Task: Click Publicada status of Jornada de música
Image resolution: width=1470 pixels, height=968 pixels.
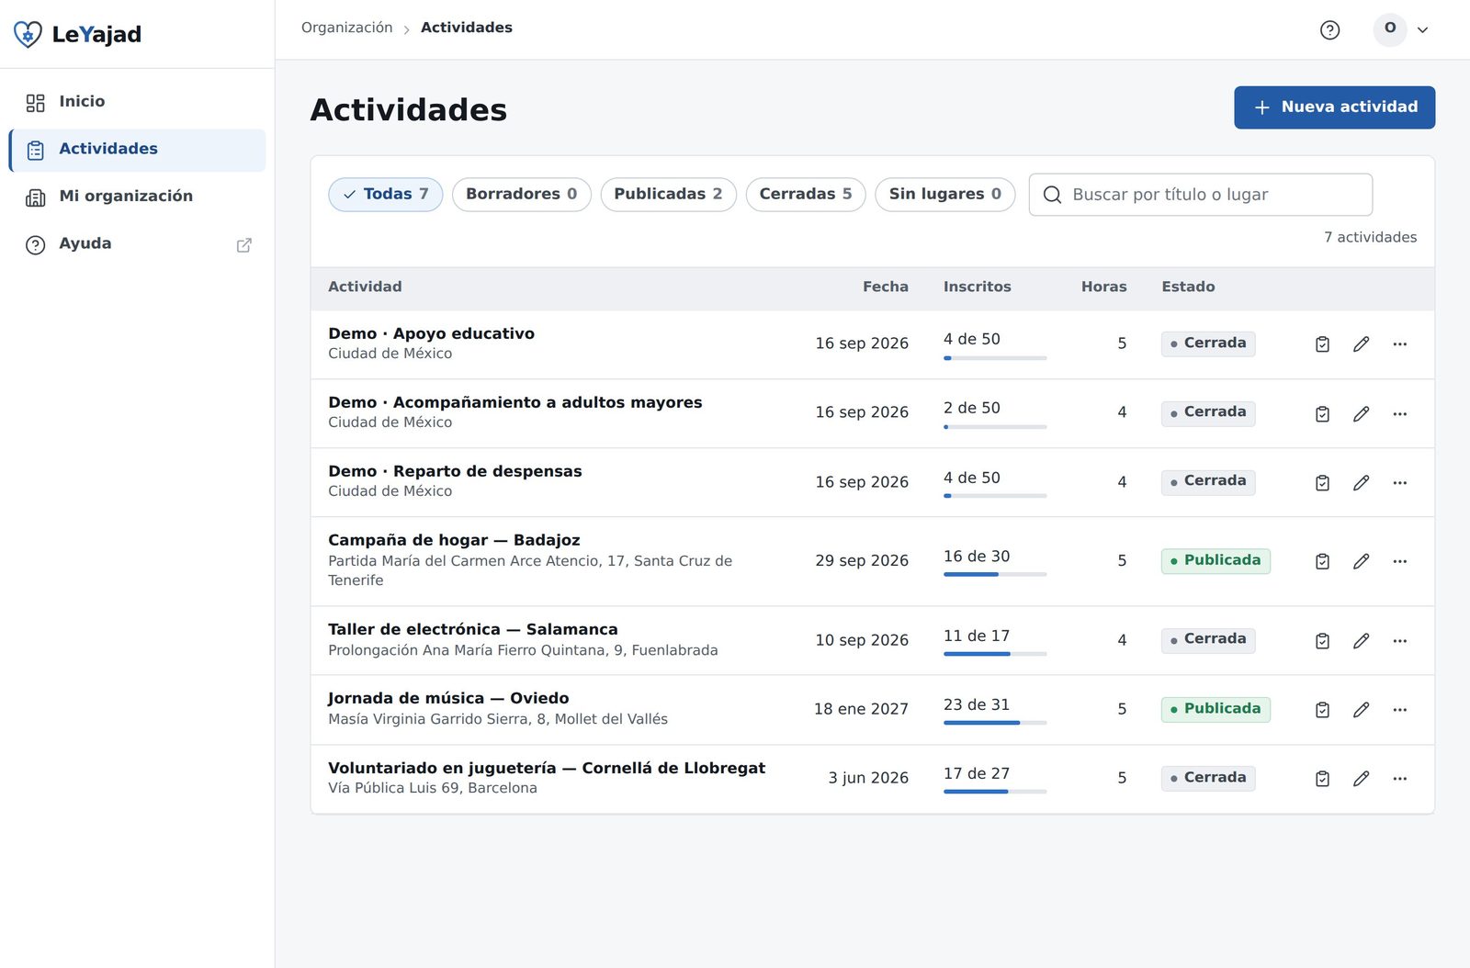Action: click(1216, 709)
